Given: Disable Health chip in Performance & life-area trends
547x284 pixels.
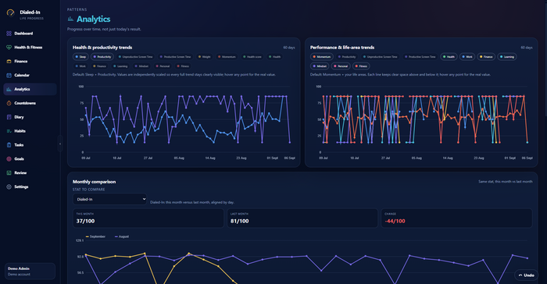Looking at the screenshot, I should (449, 57).
